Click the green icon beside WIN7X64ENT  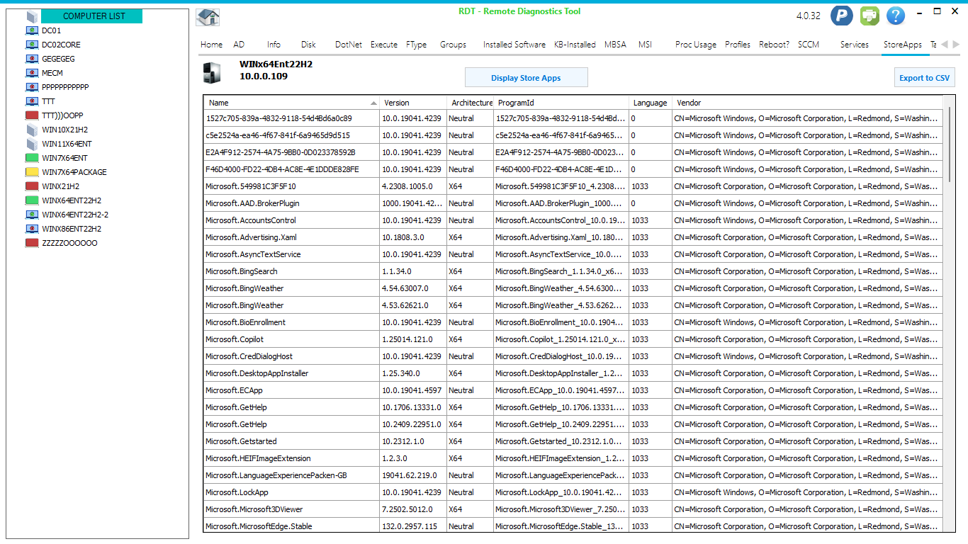pos(32,158)
